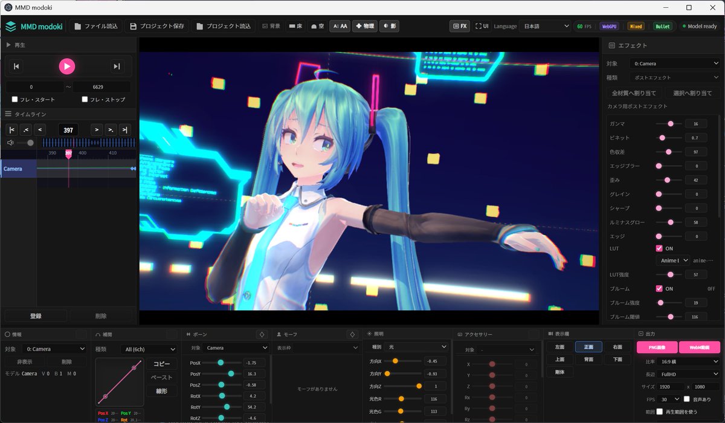Jump to next keyframe (>.) button

tap(111, 129)
